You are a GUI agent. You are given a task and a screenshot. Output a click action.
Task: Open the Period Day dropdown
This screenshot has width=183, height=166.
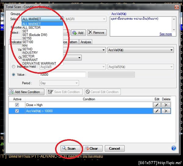[59, 83]
